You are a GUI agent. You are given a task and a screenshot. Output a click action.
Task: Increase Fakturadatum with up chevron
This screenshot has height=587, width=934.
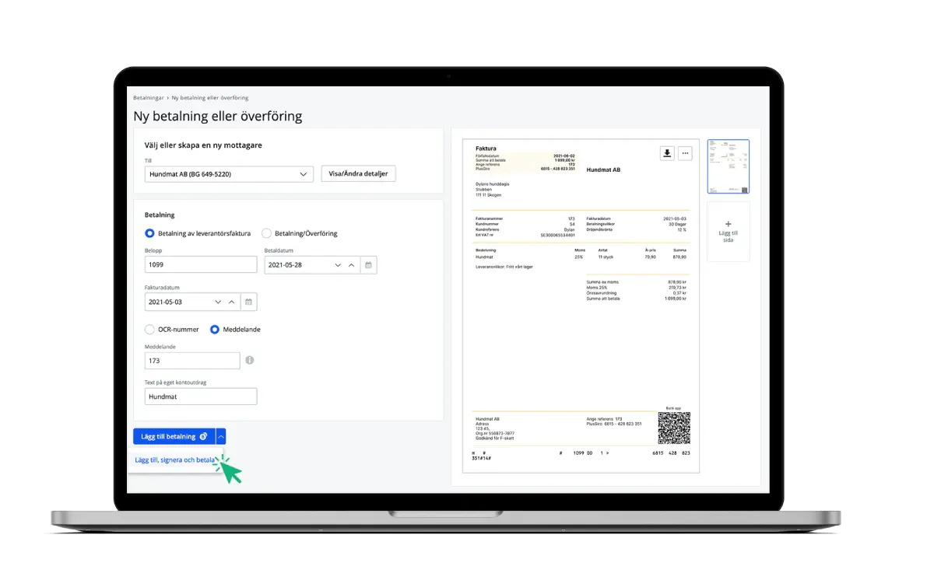click(231, 302)
